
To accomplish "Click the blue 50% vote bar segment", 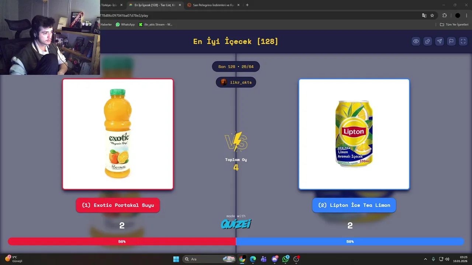I will (350, 241).
